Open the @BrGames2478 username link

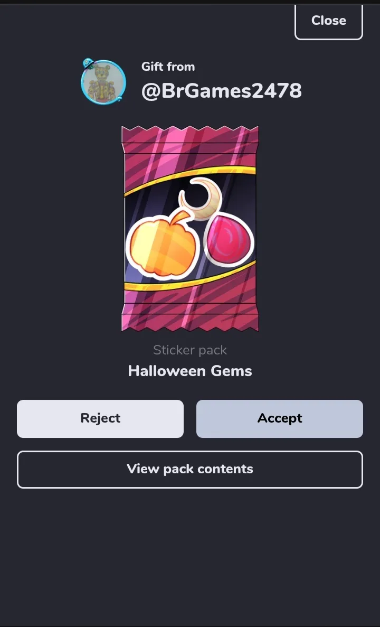[x=221, y=91]
